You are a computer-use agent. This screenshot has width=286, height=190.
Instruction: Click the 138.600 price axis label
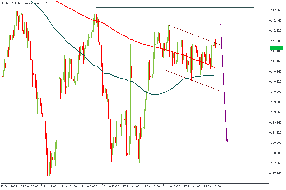pos(276,143)
